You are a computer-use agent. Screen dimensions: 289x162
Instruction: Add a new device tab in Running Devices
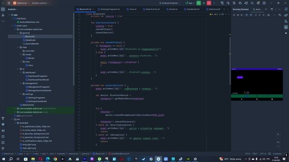(266, 9)
